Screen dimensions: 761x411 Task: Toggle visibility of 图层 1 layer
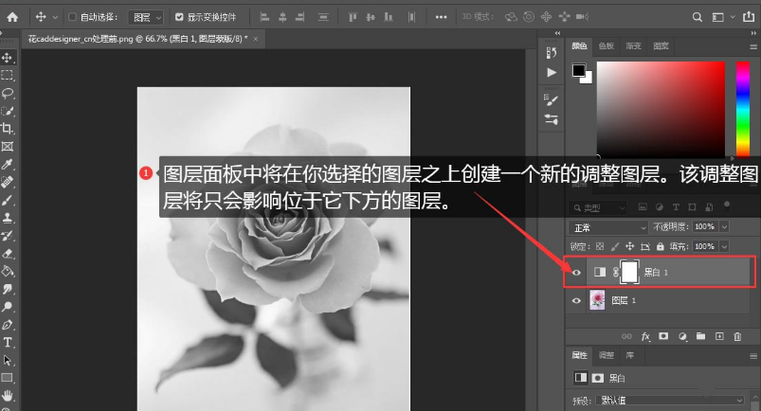point(576,300)
